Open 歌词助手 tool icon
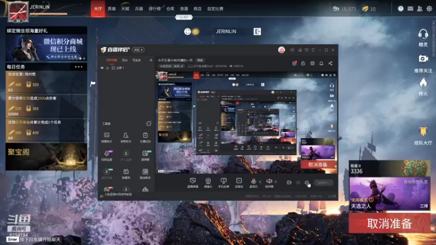Screen dimensions: 436x245 (145, 174)
